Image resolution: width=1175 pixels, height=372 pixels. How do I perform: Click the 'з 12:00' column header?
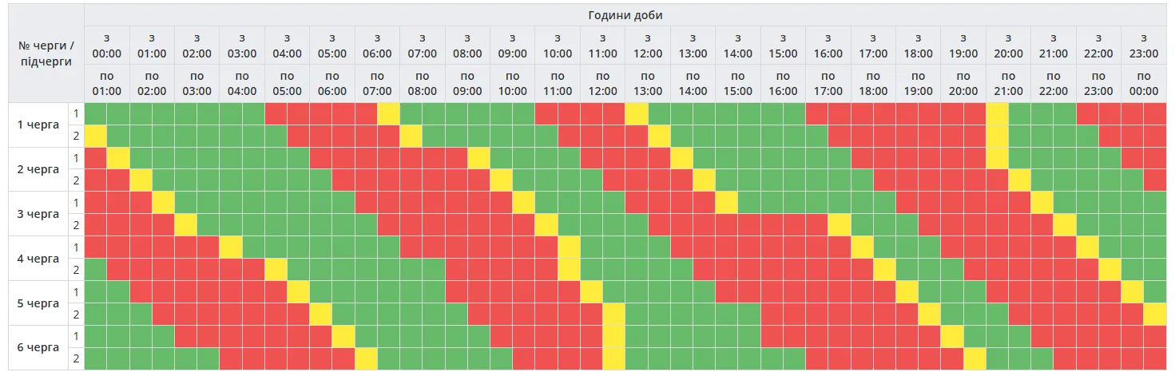coord(648,46)
